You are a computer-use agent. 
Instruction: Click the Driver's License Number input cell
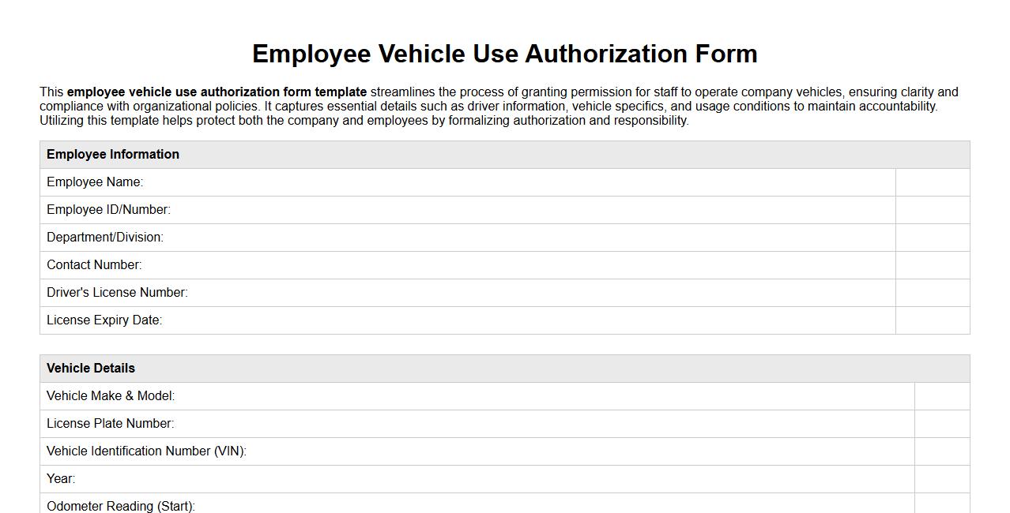point(933,292)
